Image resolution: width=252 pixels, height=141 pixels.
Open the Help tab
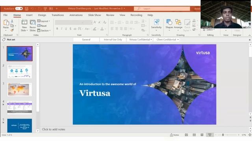coord(150,15)
